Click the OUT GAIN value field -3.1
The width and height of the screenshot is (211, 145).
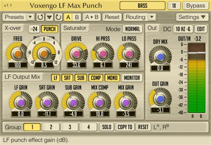(160, 110)
